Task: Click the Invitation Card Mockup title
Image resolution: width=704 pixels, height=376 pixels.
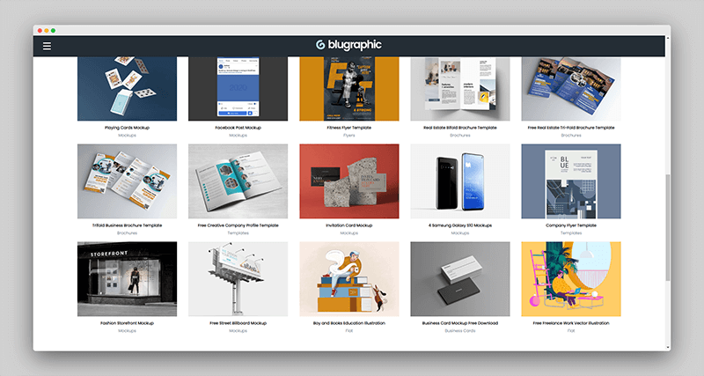Action: click(x=348, y=225)
